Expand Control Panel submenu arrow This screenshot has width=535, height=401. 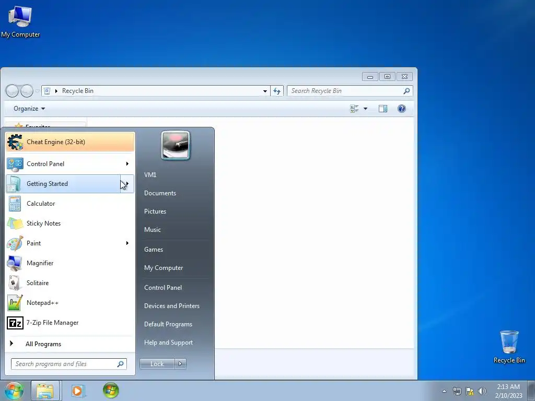pos(127,163)
